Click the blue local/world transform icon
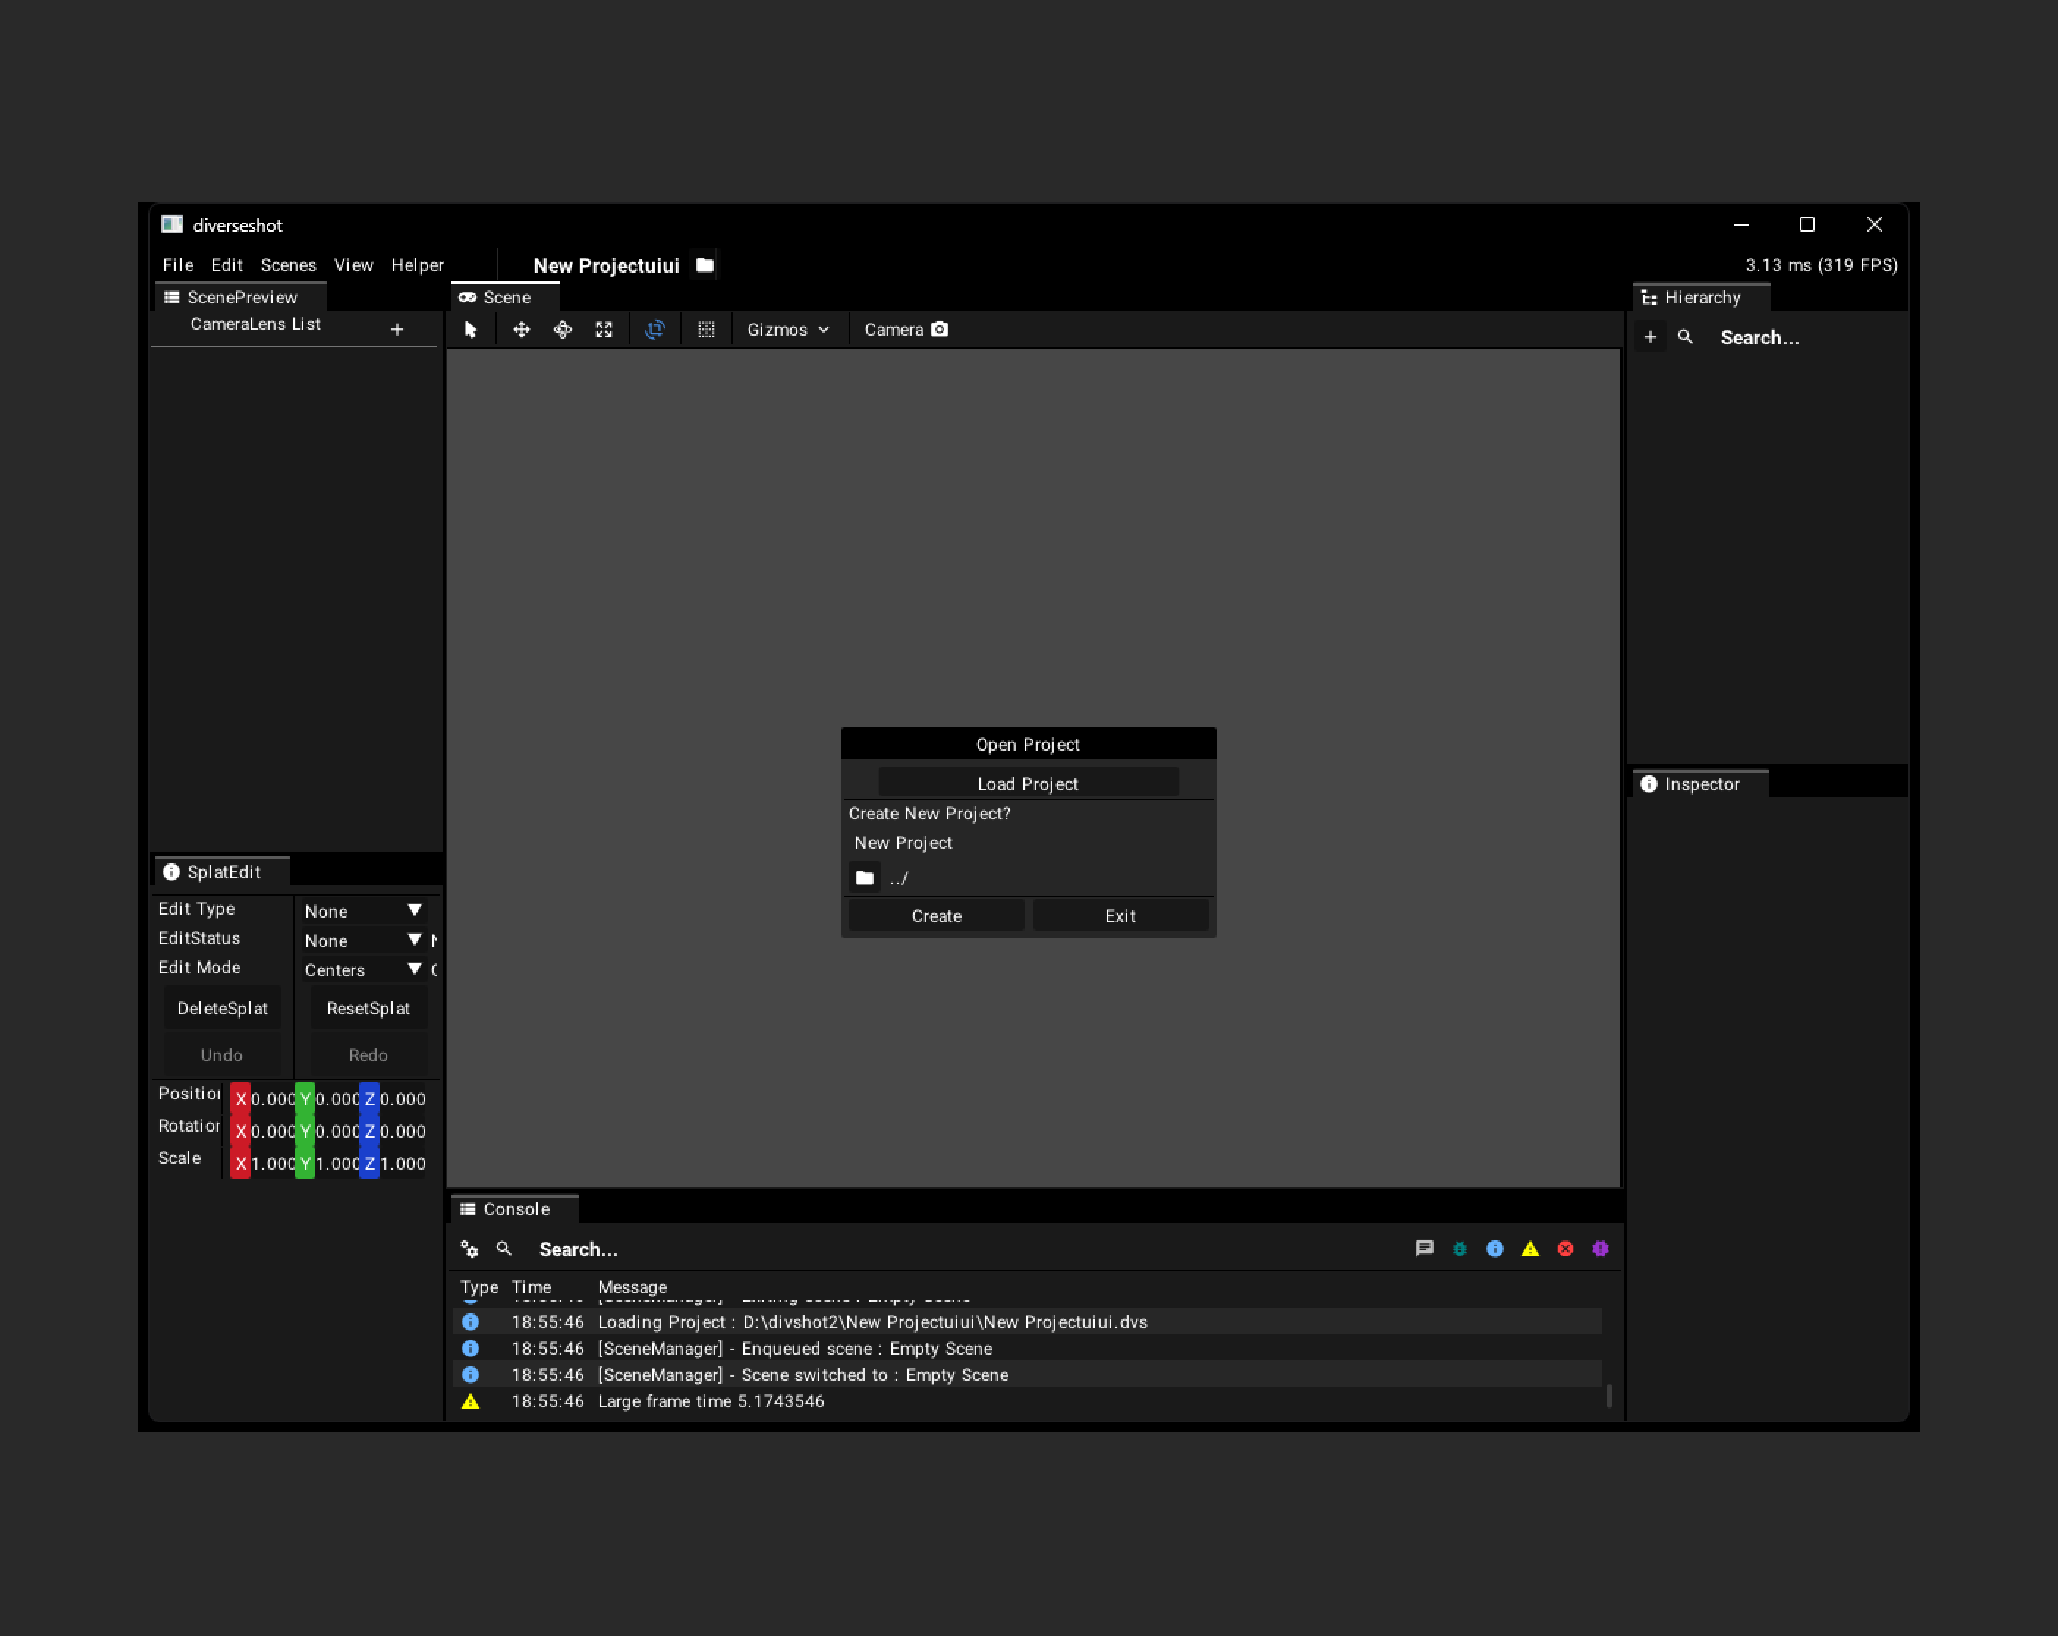Viewport: 2058px width, 1636px height. point(654,329)
